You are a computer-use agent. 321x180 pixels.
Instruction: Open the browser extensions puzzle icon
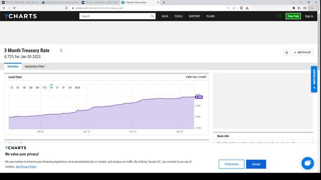(x=294, y=8)
